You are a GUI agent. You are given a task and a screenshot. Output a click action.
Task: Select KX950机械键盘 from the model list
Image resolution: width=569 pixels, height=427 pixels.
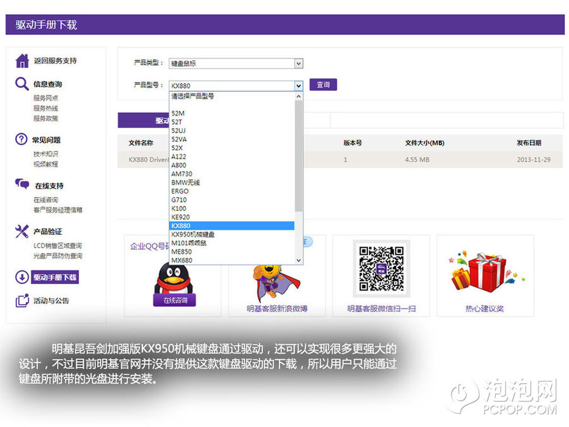coord(232,235)
